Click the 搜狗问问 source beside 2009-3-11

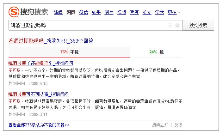(x=17, y=114)
